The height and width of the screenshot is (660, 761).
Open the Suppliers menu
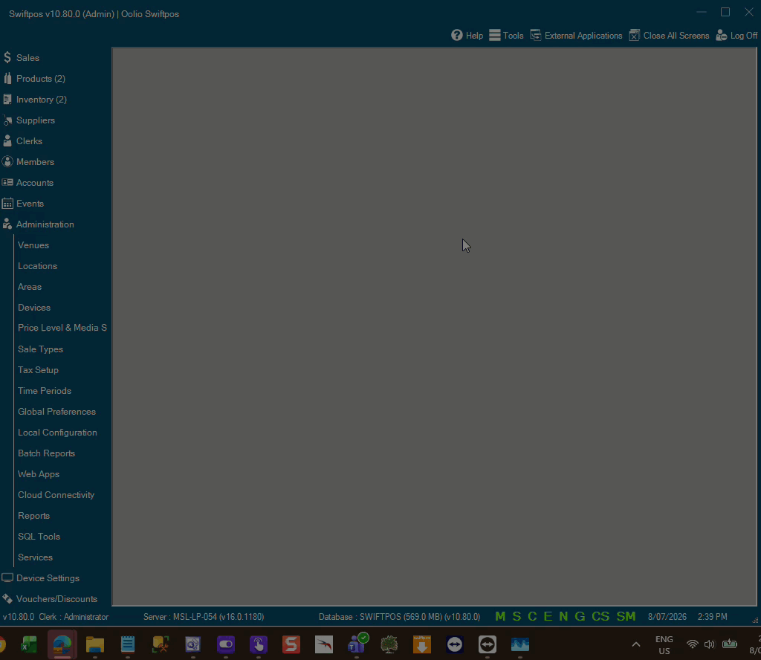[36, 120]
